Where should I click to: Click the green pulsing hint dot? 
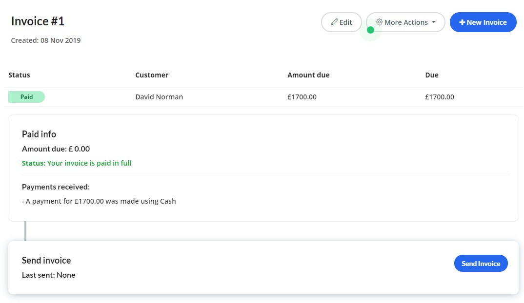[x=370, y=30]
